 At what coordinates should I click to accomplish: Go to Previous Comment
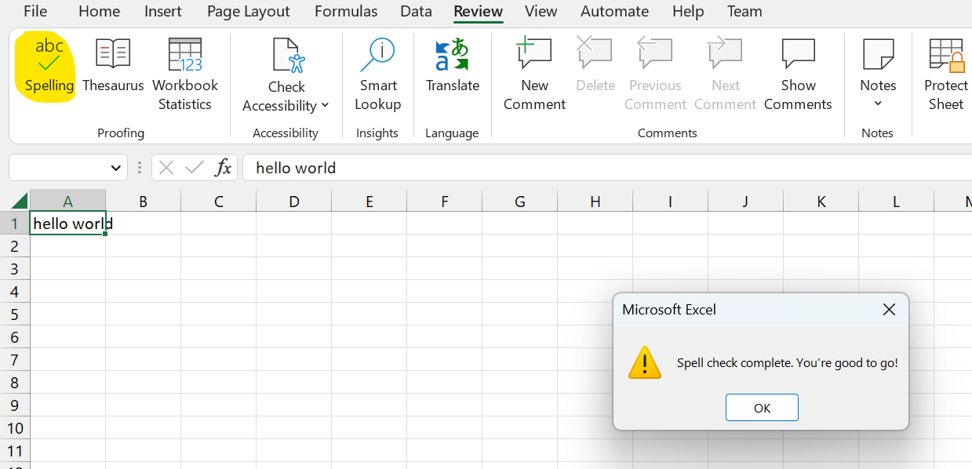[x=655, y=75]
